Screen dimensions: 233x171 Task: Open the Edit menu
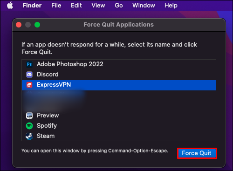[x=76, y=6]
